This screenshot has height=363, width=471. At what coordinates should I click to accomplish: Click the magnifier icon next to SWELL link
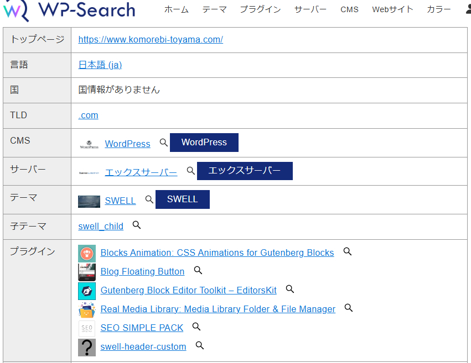149,199
